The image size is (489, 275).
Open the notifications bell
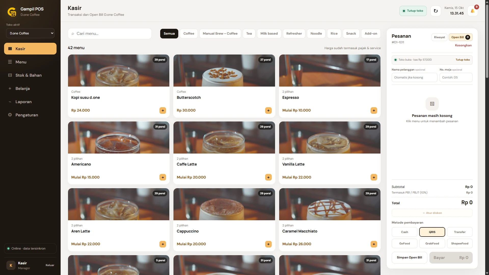(x=473, y=11)
